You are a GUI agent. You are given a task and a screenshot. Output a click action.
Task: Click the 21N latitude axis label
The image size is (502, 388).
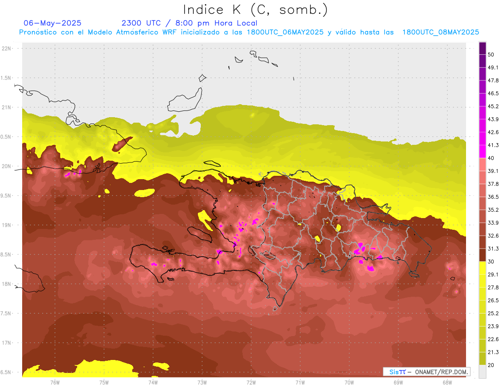click(7, 108)
